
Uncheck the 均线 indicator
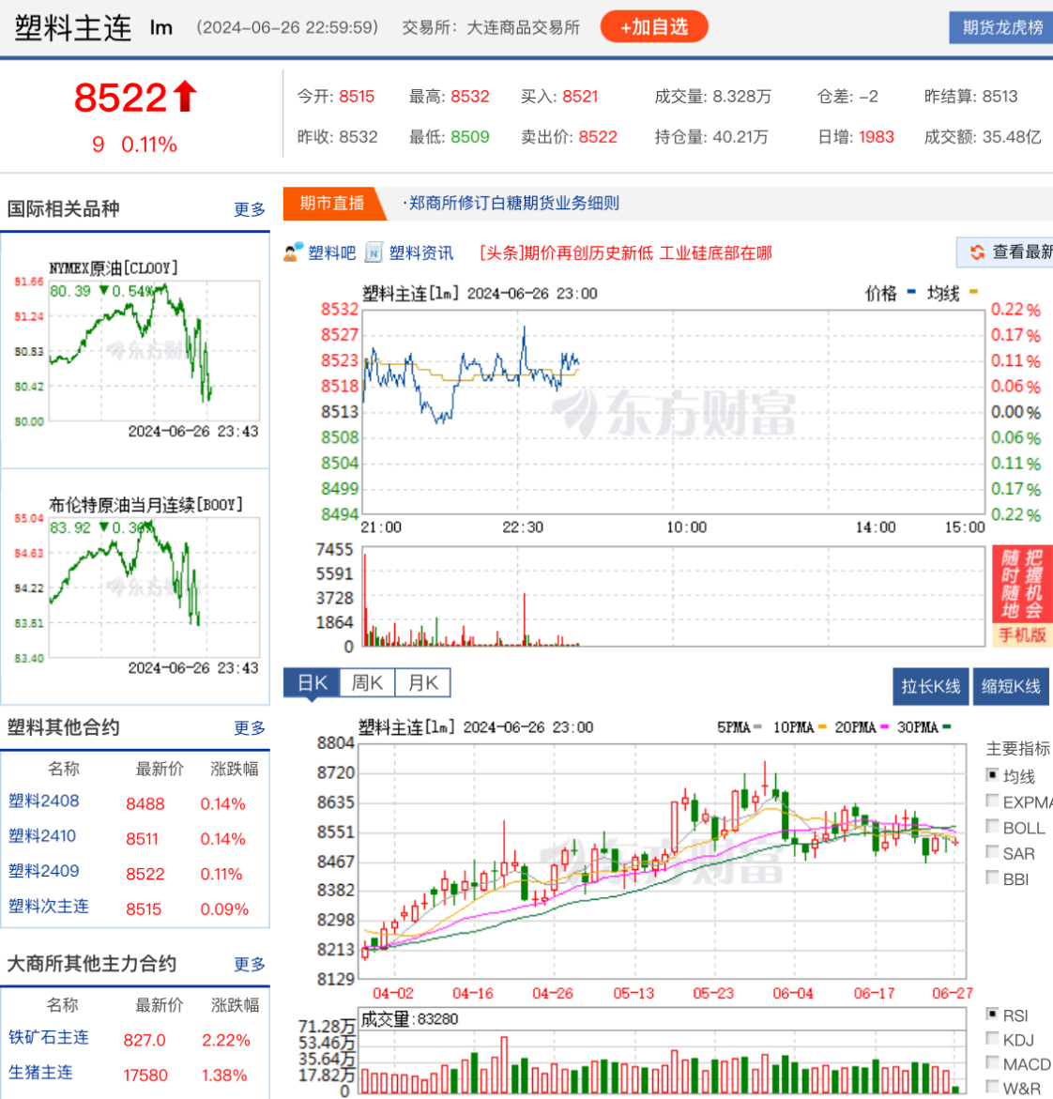pos(993,774)
